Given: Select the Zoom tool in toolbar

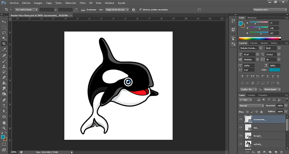Looking at the screenshot, I should (x=4, y=128).
